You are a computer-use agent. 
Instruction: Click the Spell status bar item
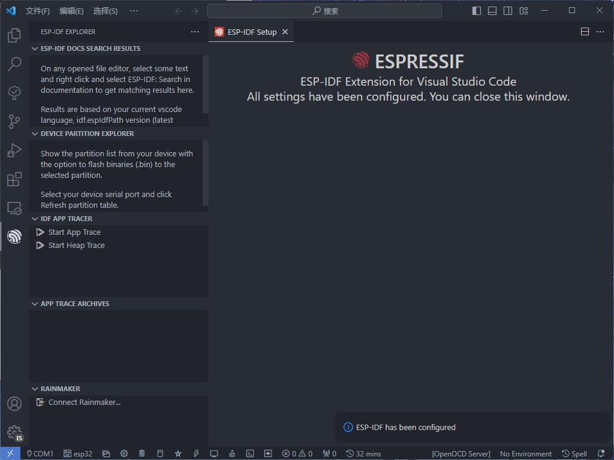(x=574, y=453)
